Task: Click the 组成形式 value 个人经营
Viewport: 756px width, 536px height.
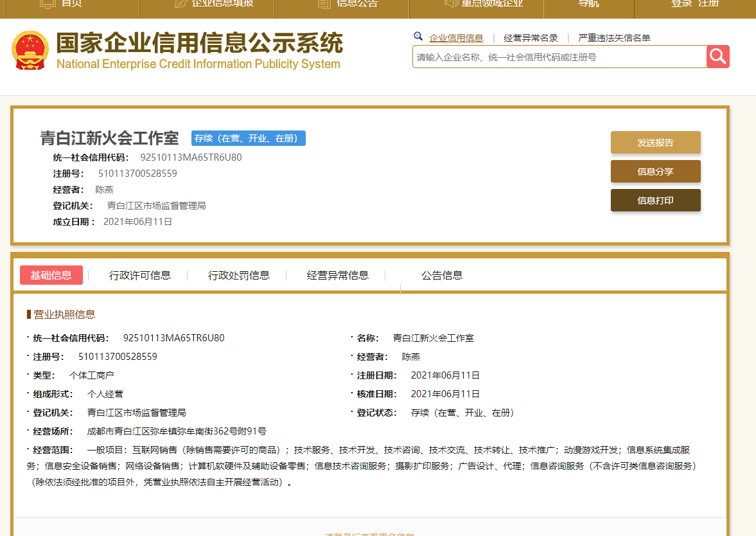Action: click(x=105, y=394)
